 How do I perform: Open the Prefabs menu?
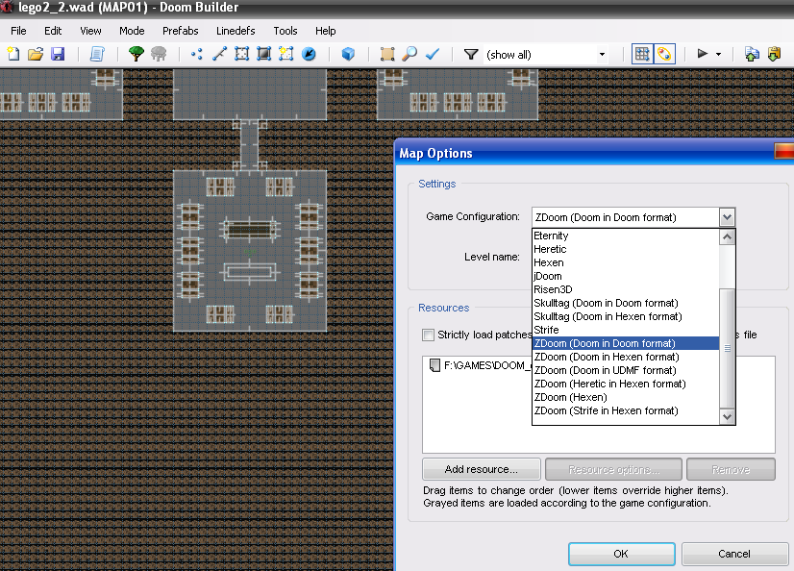pos(181,31)
